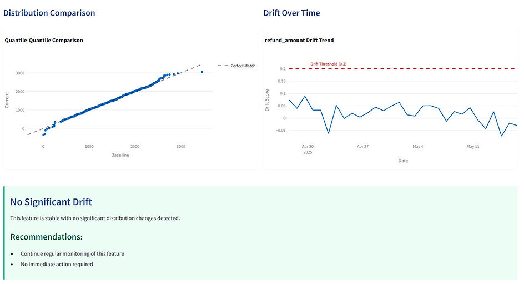The image size is (524, 284).
Task: Click the Apr 27 date tick label
Action: click(x=363, y=147)
